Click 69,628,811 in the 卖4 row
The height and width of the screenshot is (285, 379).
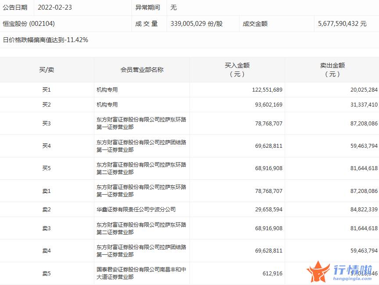(268, 251)
